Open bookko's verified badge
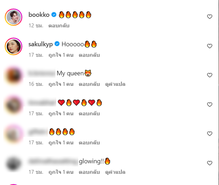Image resolution: width=219 pixels, height=185 pixels. pyautogui.click(x=54, y=14)
